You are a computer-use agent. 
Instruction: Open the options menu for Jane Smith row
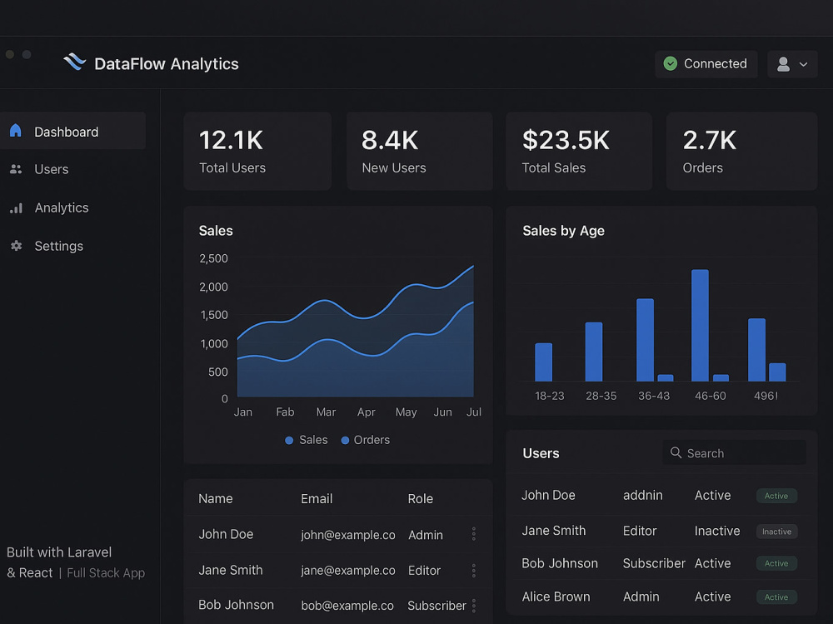(x=473, y=571)
